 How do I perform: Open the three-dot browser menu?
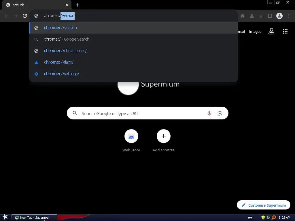coord(289,16)
